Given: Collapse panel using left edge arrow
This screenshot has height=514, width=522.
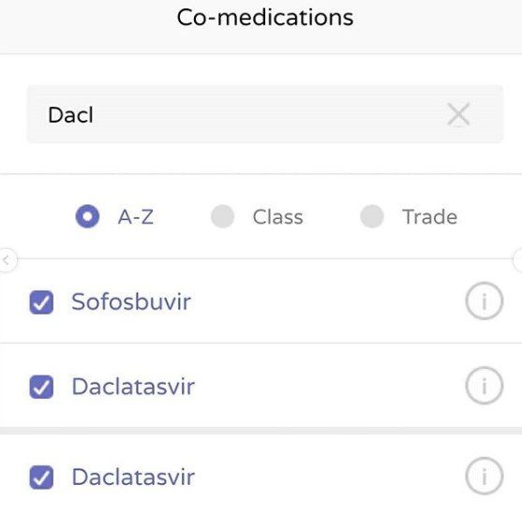Looking at the screenshot, I should [6, 260].
